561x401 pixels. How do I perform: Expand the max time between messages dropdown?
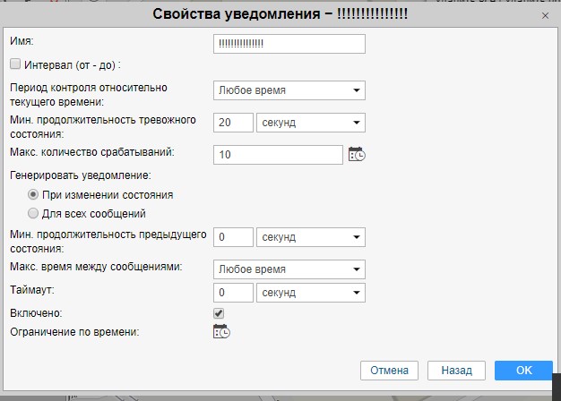coord(289,269)
